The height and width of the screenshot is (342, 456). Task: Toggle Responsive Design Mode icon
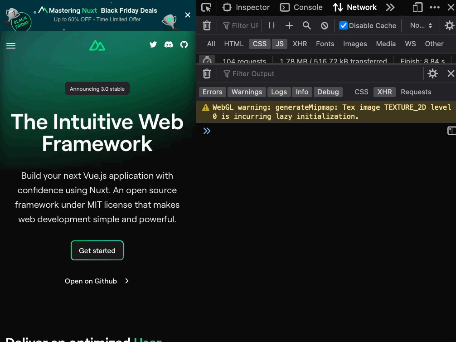tap(417, 7)
